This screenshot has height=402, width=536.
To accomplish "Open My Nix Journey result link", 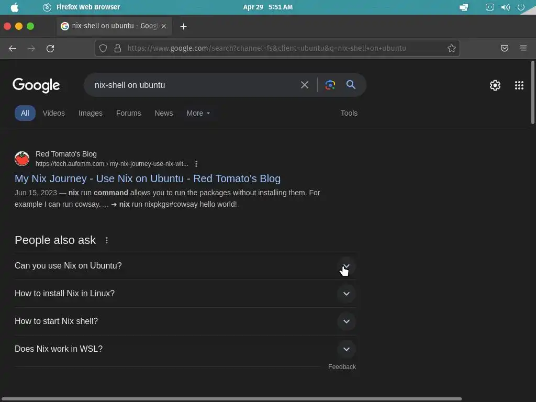I will 148,178.
